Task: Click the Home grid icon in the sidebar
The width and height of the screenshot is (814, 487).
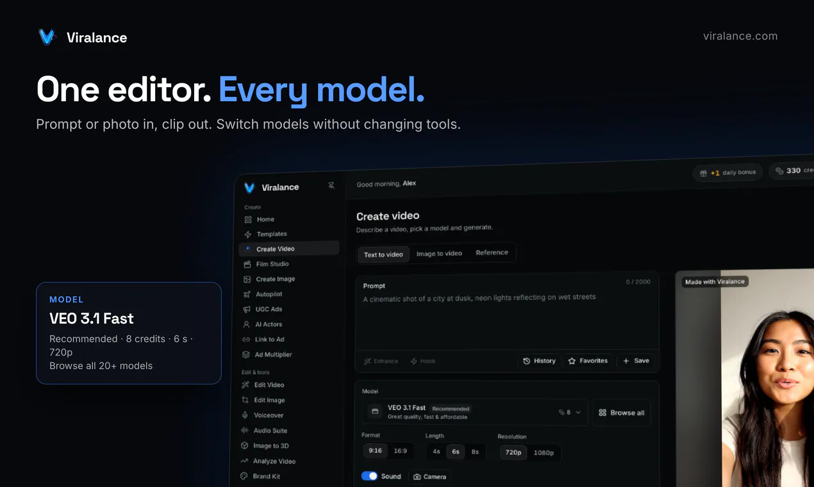Action: (248, 219)
